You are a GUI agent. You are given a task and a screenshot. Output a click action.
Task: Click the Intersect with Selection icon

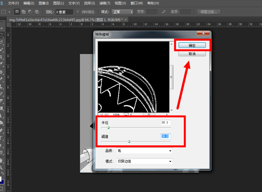coord(37,12)
